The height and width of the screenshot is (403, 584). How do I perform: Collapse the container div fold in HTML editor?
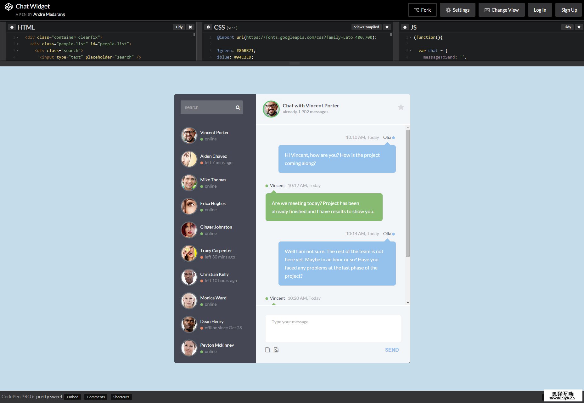(18, 37)
